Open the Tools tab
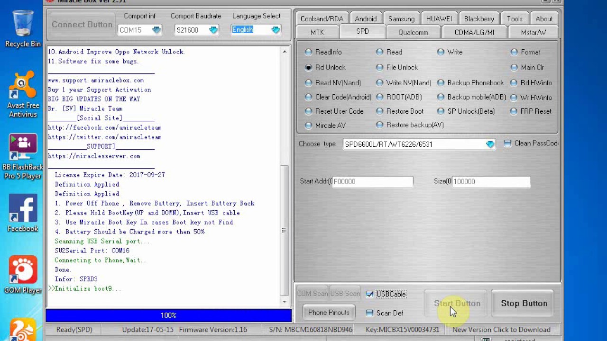This screenshot has height=341, width=607. [515, 19]
